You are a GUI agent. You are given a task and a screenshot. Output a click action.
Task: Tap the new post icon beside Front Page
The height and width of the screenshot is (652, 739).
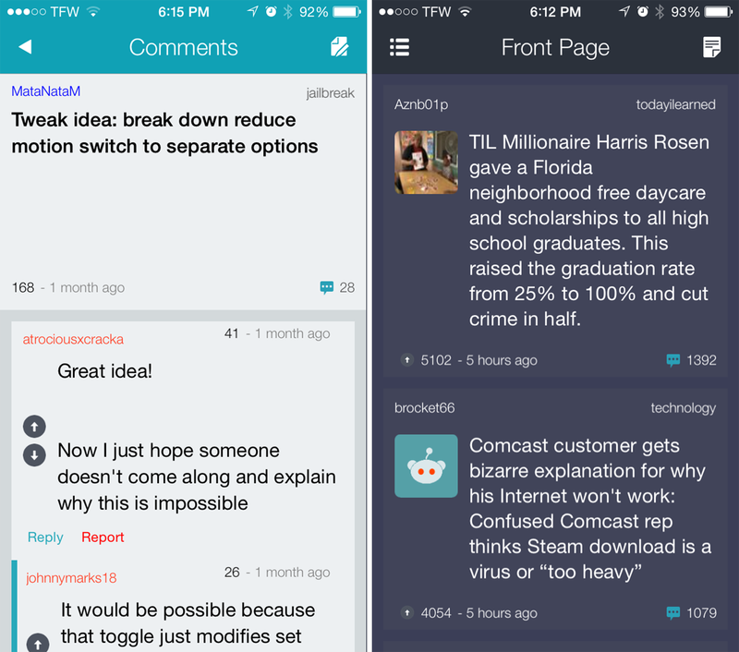click(711, 47)
